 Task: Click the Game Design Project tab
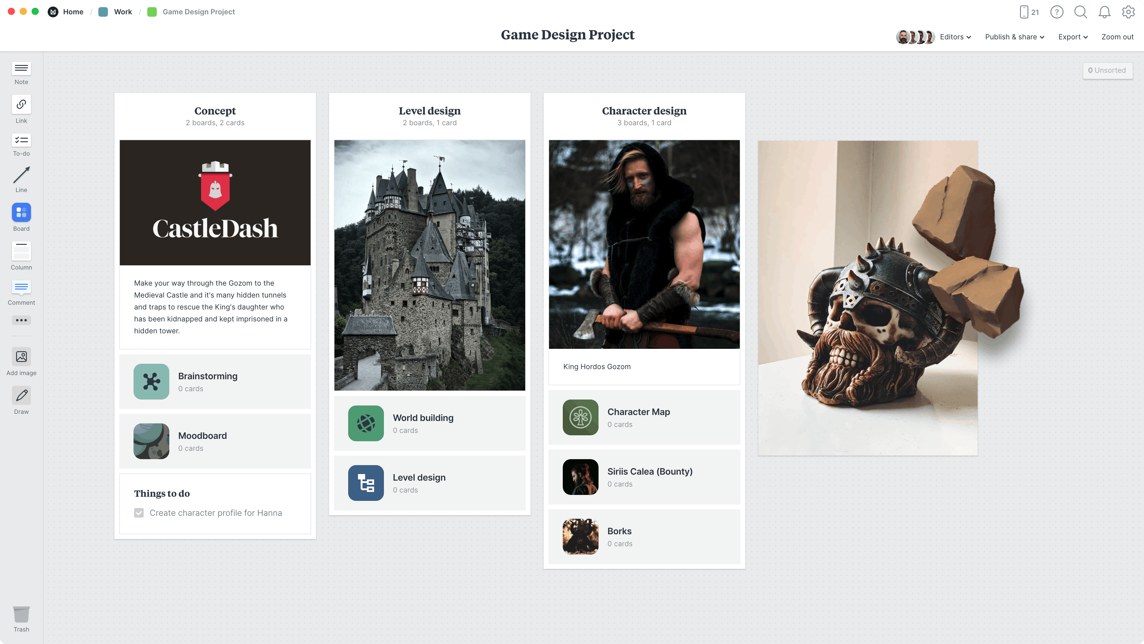(x=198, y=11)
